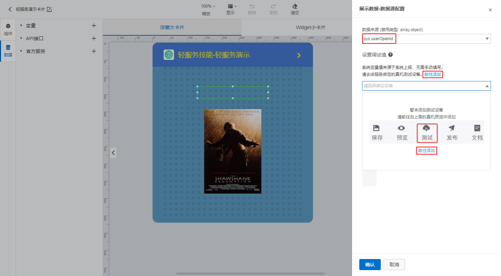Select the 浮窗大卡片 tab
This screenshot has width=501, height=276.
point(172,27)
